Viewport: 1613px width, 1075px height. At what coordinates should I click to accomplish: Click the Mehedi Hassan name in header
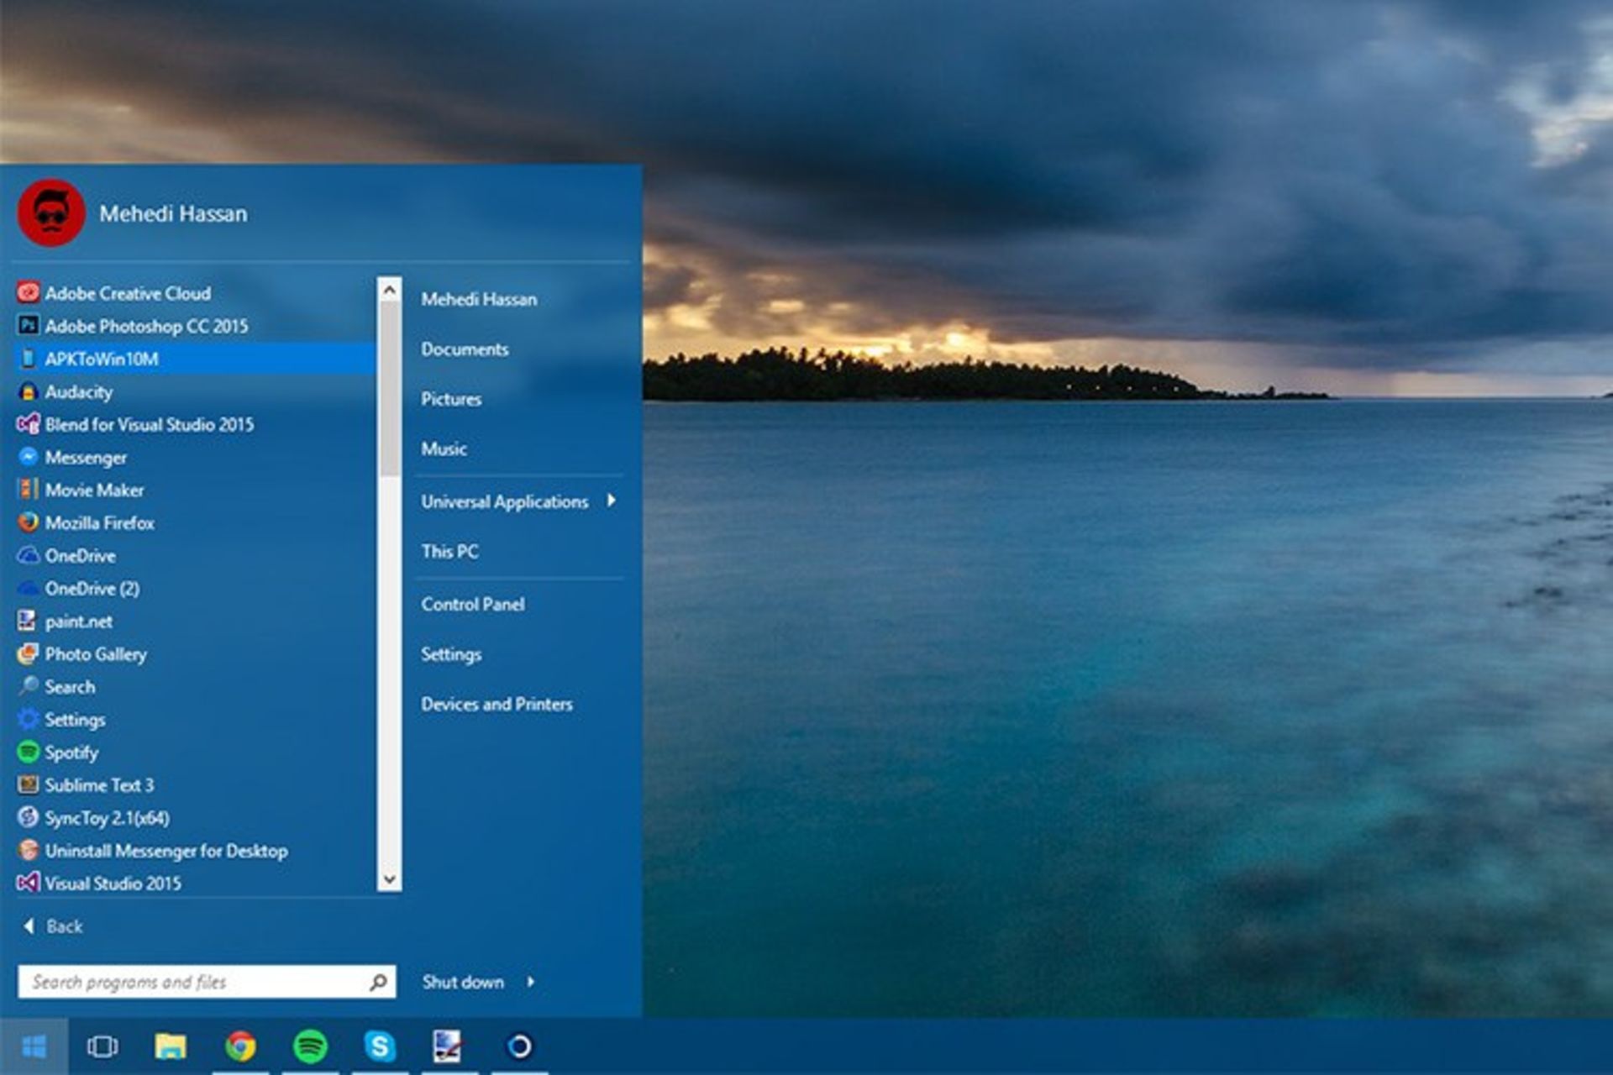coord(173,213)
